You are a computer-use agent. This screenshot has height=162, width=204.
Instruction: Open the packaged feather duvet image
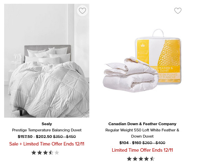142,61
